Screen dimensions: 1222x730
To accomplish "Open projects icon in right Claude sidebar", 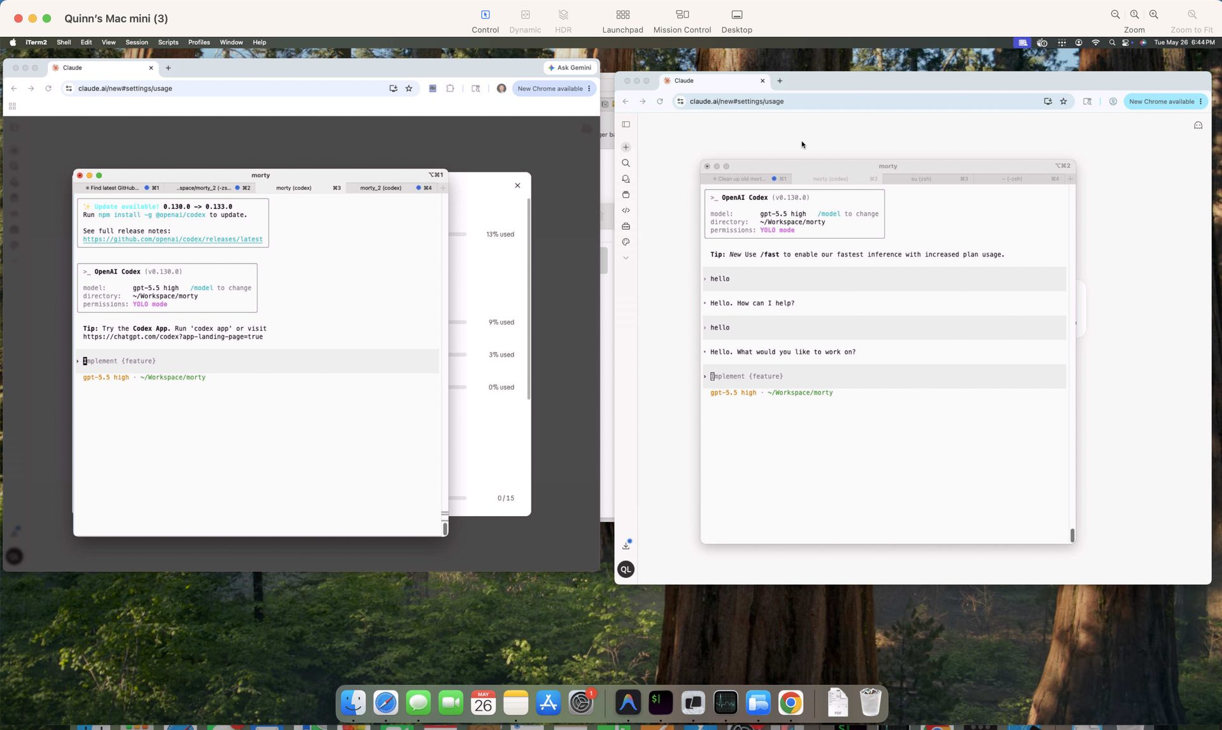I will 626,195.
